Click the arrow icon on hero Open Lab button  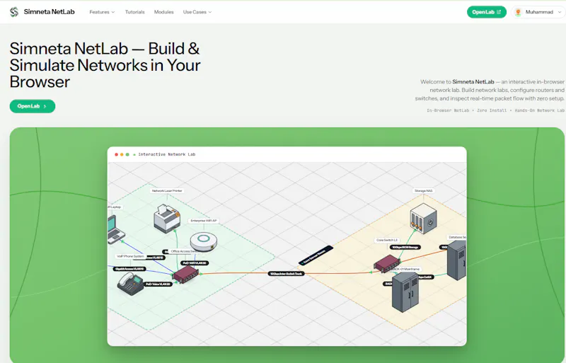click(45, 107)
